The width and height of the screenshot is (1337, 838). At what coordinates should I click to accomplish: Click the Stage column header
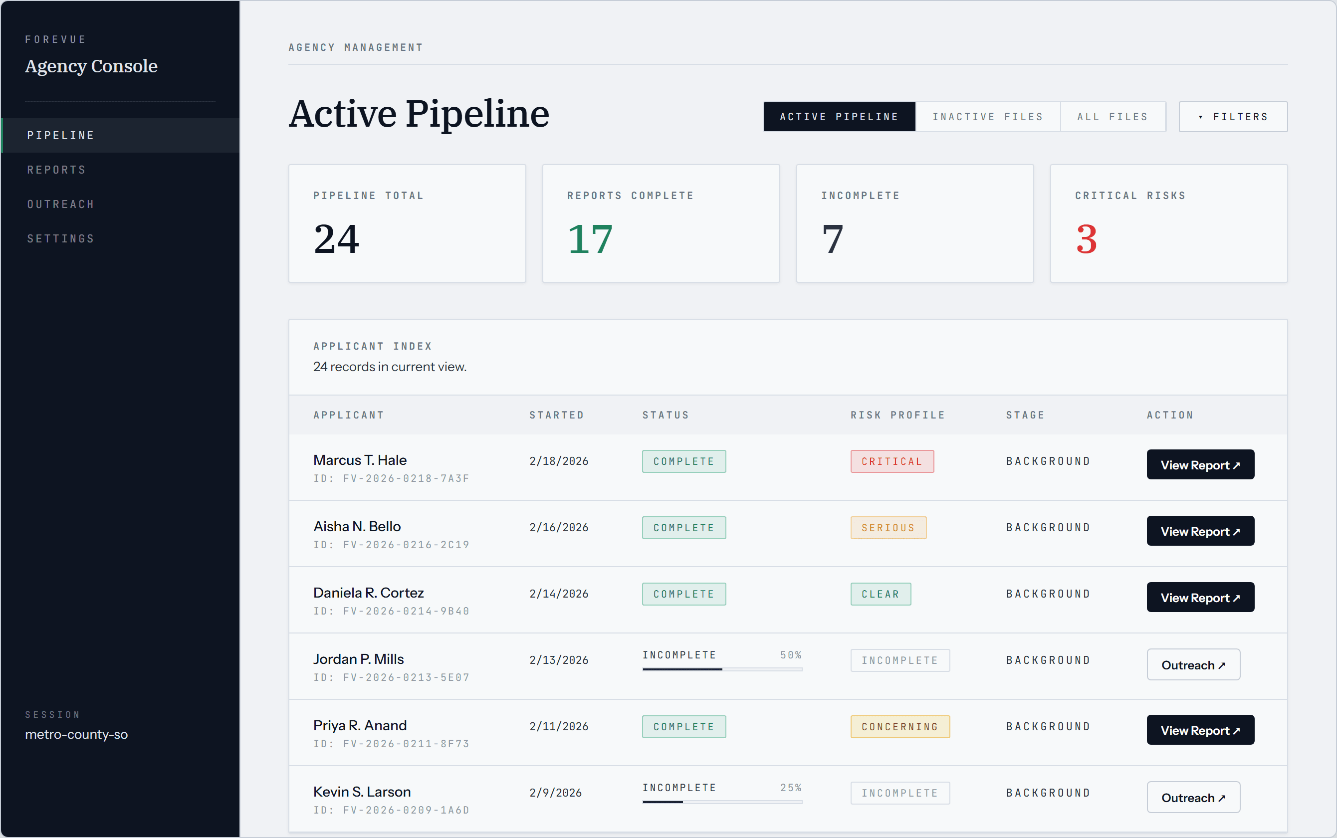pyautogui.click(x=1026, y=415)
